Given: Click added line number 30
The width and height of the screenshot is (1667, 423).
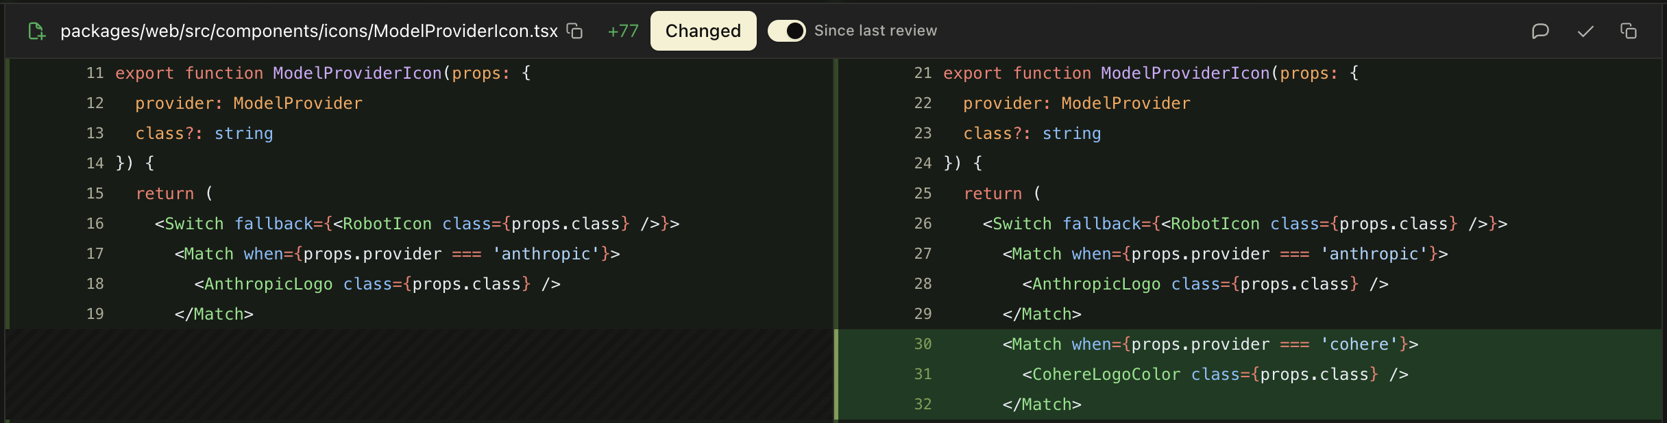Looking at the screenshot, I should 923,344.
